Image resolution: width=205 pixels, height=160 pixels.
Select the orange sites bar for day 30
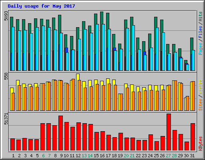[187, 103]
